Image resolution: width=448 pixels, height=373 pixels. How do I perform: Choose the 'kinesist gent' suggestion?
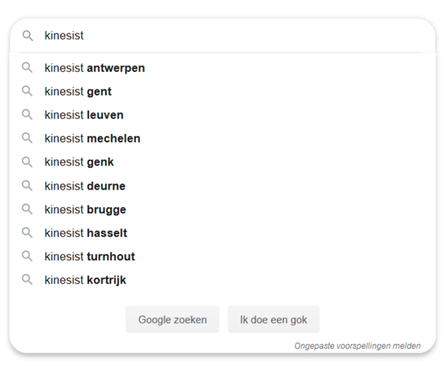tap(78, 92)
